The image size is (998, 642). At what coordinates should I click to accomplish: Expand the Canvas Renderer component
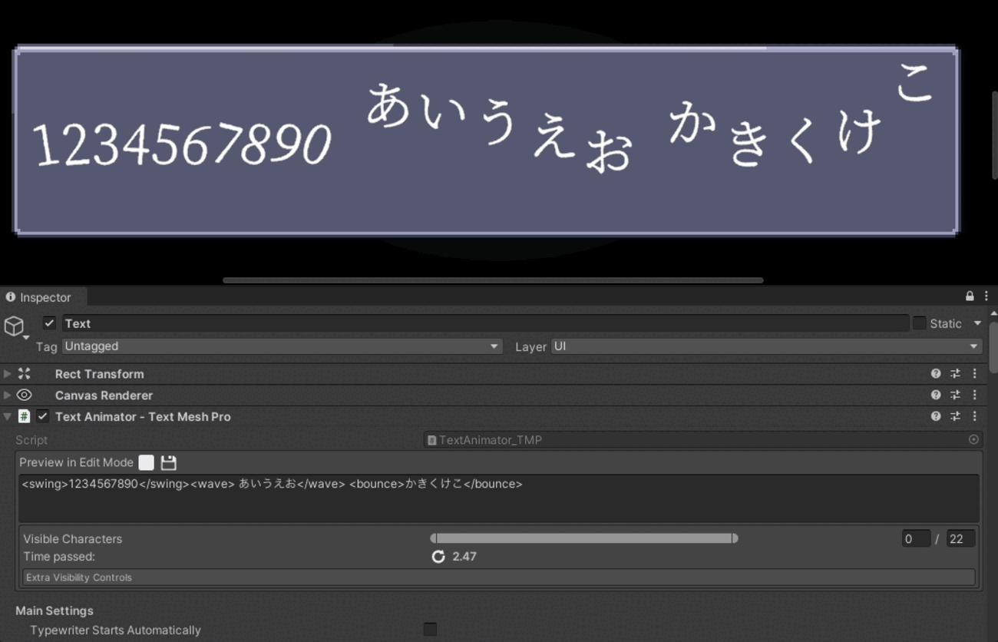click(x=8, y=395)
